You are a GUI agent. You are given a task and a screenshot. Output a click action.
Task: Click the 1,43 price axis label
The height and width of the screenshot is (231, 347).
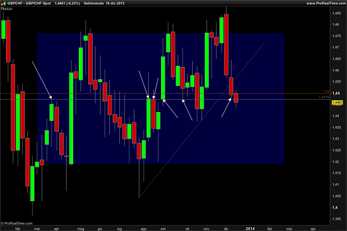336,138
